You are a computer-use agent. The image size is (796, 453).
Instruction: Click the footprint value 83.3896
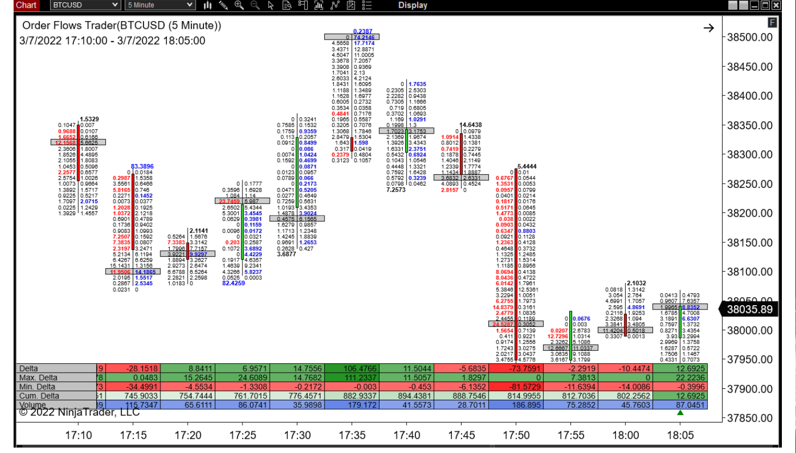coord(142,167)
